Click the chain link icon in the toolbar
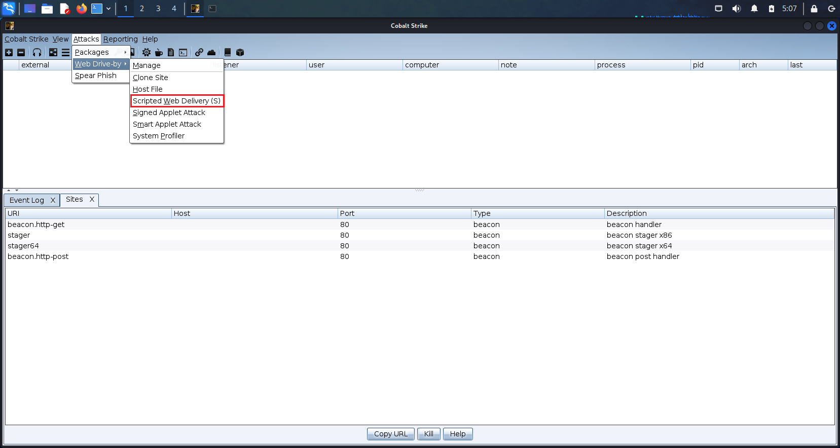 (x=199, y=52)
